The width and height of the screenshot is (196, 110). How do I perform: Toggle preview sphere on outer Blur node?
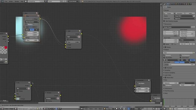click(37, 13)
